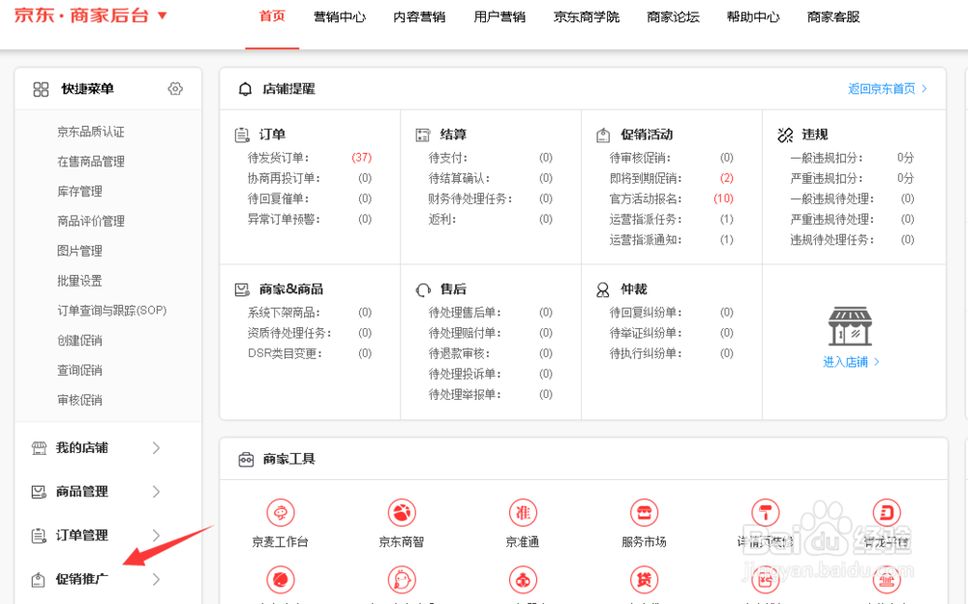Click 待处理投诉单 row
The width and height of the screenshot is (968, 604).
pos(490,374)
